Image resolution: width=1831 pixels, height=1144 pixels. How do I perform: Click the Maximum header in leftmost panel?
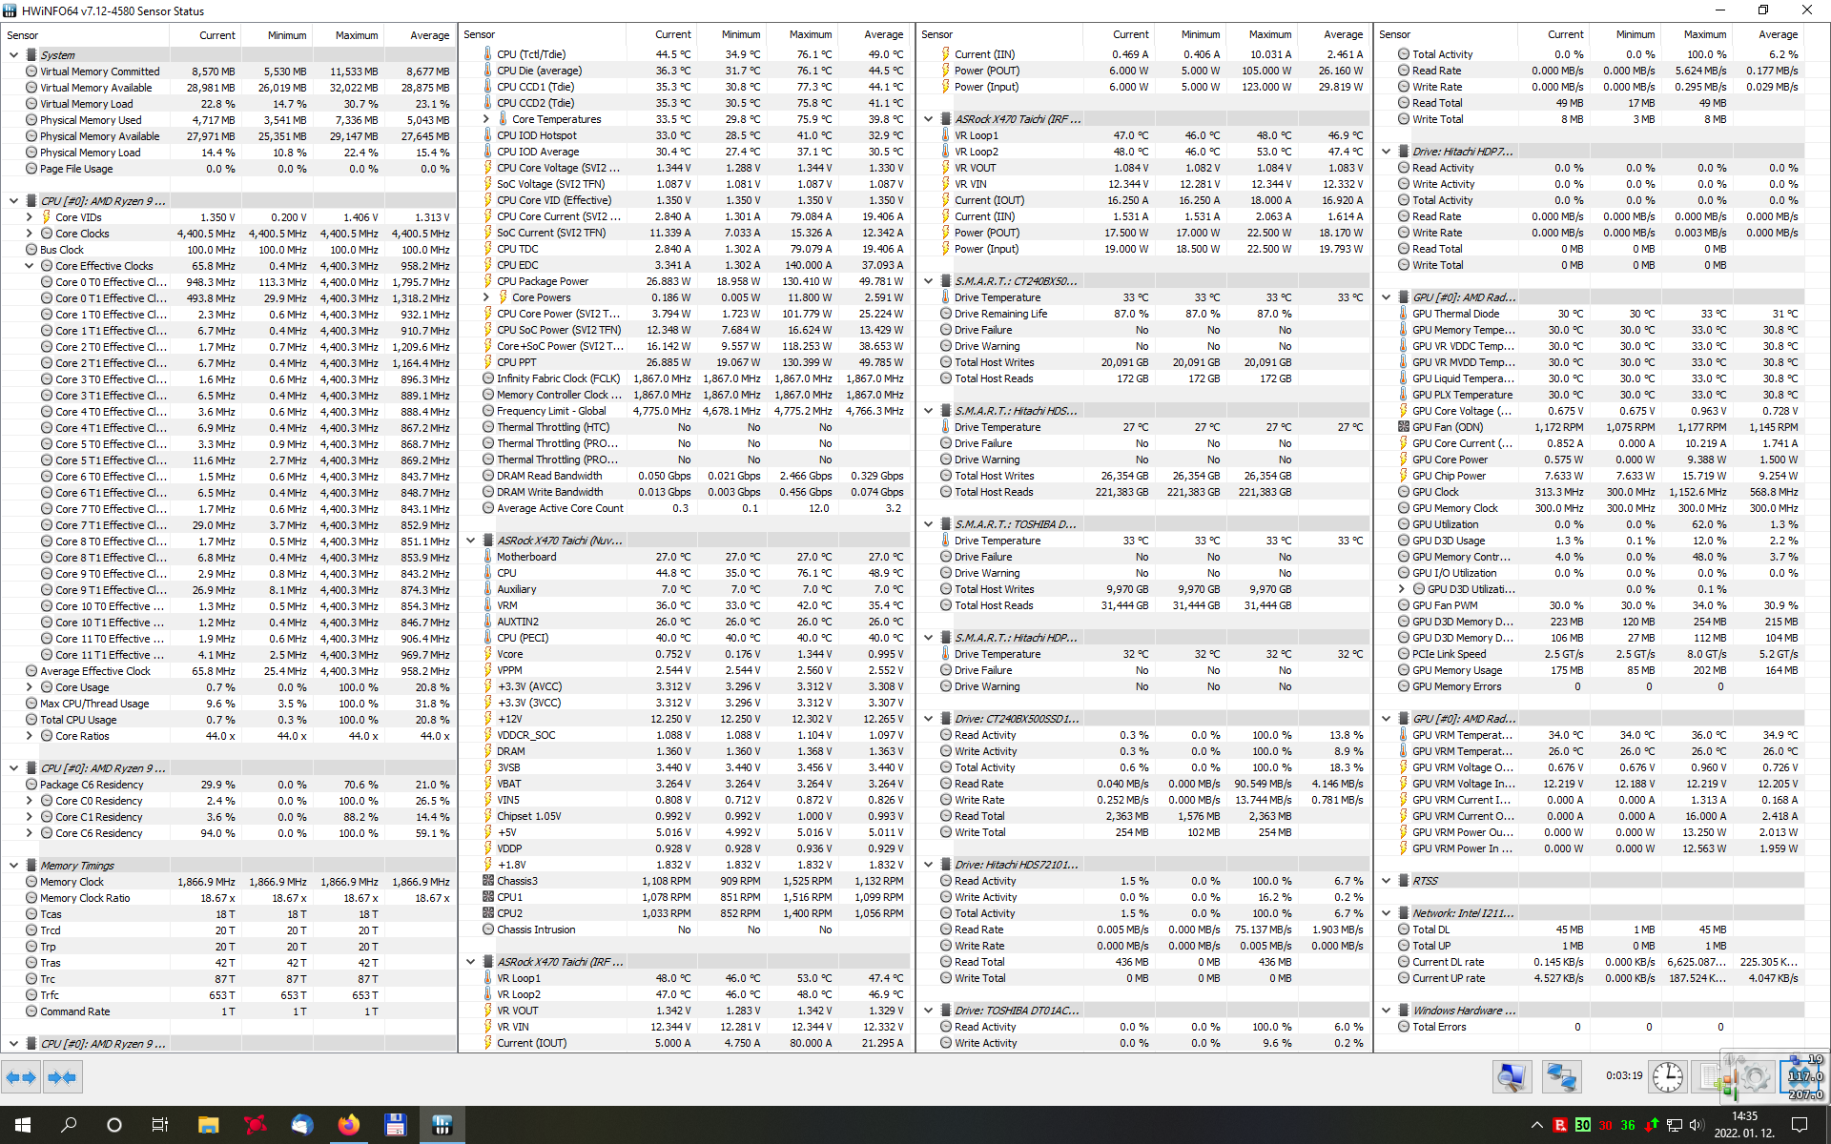click(x=348, y=35)
